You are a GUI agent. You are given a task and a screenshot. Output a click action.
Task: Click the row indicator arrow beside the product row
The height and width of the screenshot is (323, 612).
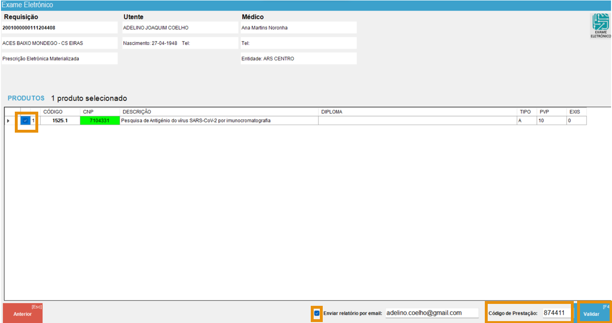point(8,121)
